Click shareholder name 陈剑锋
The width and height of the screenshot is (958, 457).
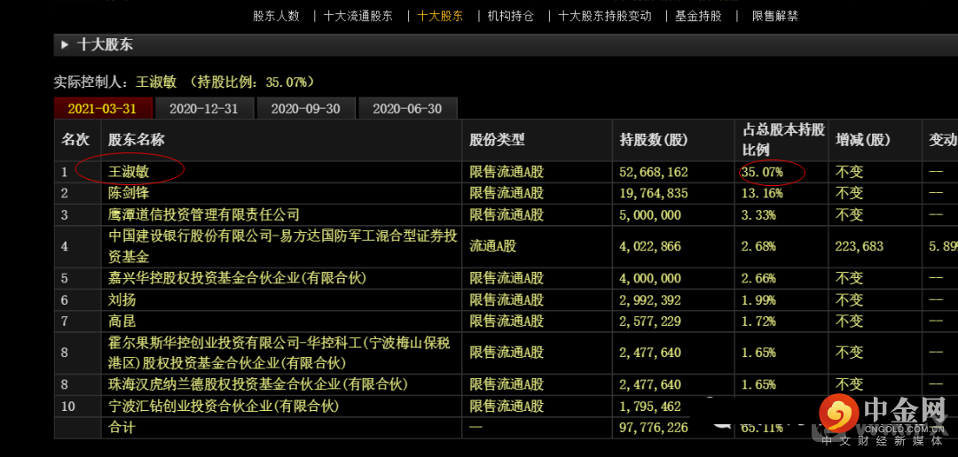(129, 193)
